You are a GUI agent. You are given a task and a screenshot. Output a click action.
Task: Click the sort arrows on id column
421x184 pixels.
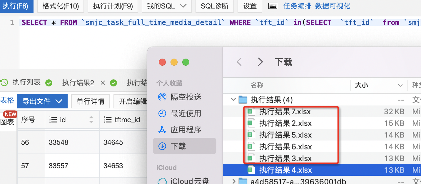(91, 120)
